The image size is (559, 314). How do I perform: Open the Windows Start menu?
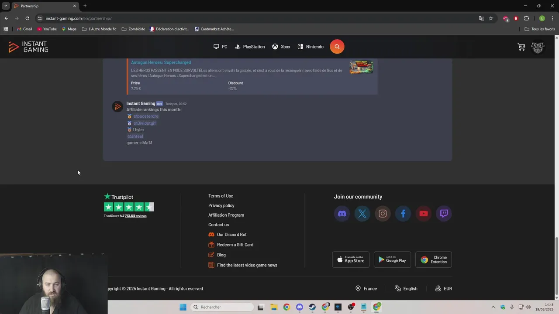[x=183, y=307]
